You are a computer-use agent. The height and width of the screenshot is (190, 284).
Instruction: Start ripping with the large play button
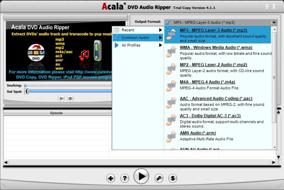141,176
